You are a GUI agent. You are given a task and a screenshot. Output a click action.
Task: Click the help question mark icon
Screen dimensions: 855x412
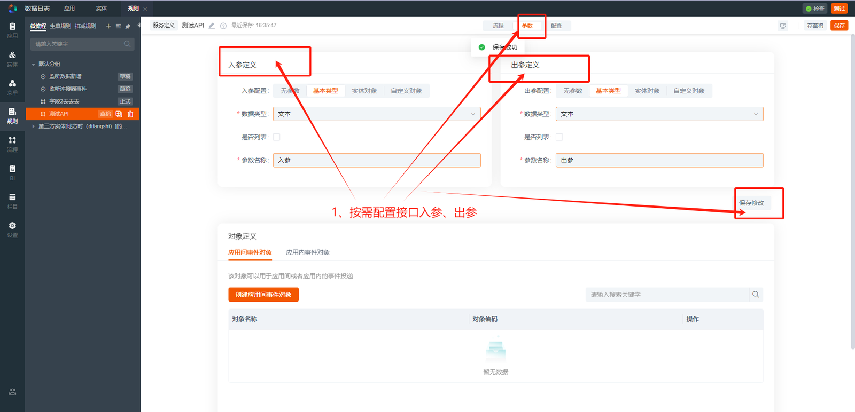pyautogui.click(x=223, y=26)
